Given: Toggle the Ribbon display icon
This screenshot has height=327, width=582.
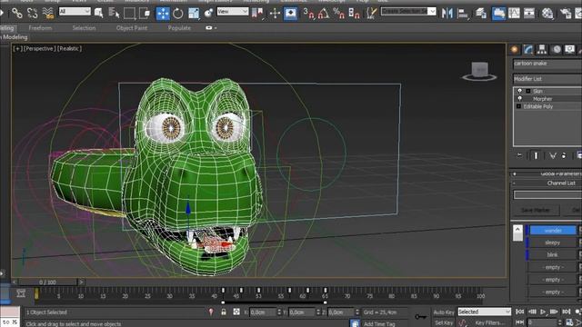Looking at the screenshot, I should click(x=498, y=14).
